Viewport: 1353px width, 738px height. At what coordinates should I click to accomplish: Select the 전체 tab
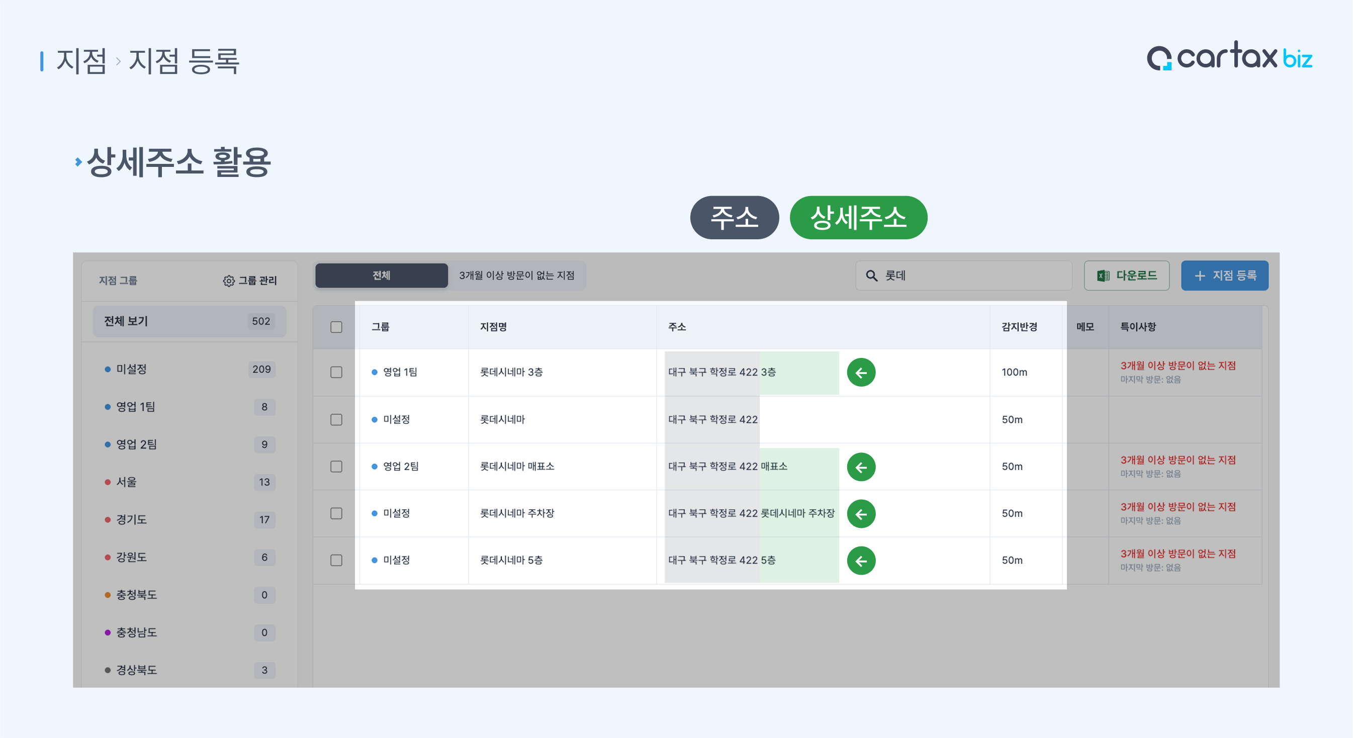pyautogui.click(x=381, y=276)
